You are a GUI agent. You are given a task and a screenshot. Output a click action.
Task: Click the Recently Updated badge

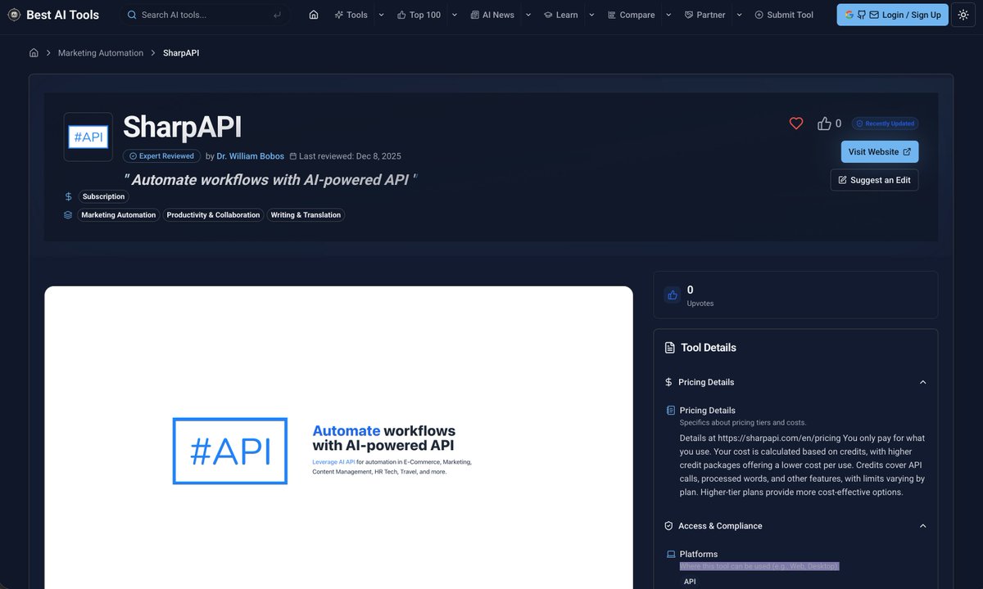point(885,124)
